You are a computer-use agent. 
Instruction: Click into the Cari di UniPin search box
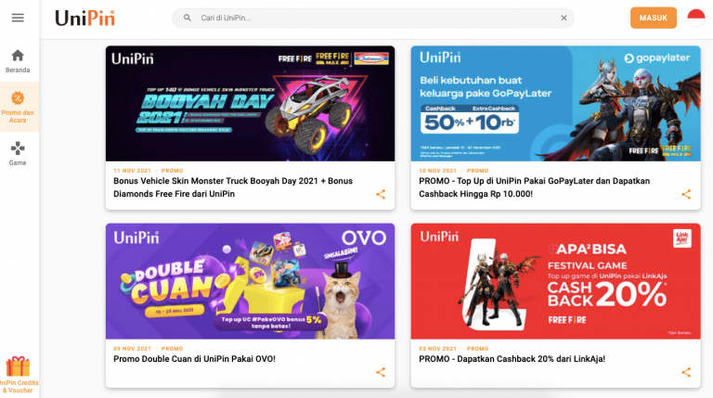pyautogui.click(x=373, y=18)
